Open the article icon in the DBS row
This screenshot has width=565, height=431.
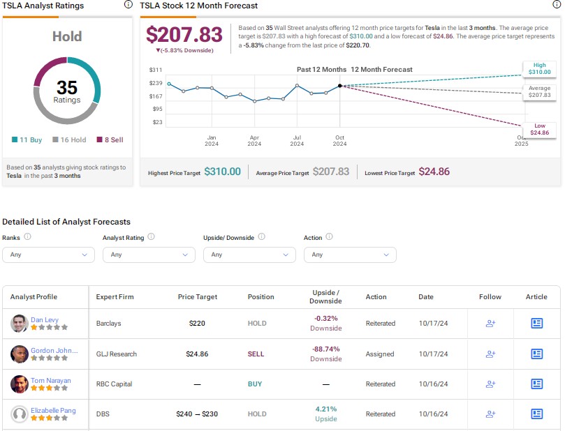536,414
